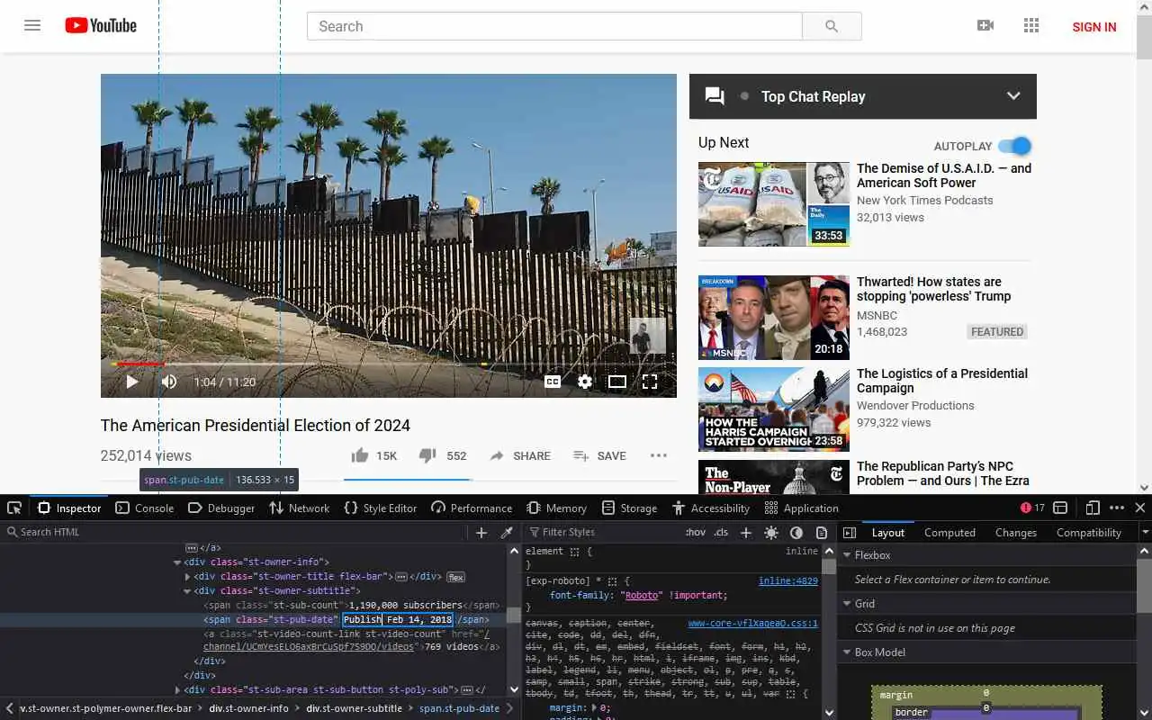The height and width of the screenshot is (720, 1152).
Task: Focus the Filter Styles input
Action: [601, 532]
